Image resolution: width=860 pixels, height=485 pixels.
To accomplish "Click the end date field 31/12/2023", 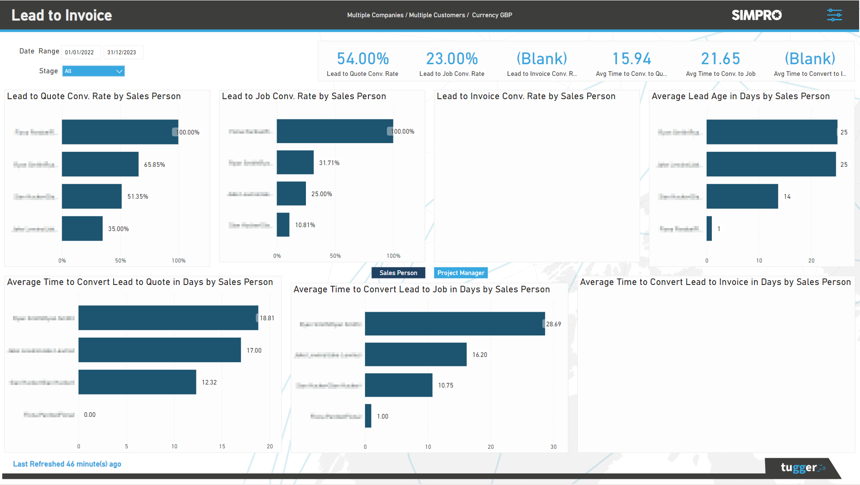I will [x=124, y=52].
